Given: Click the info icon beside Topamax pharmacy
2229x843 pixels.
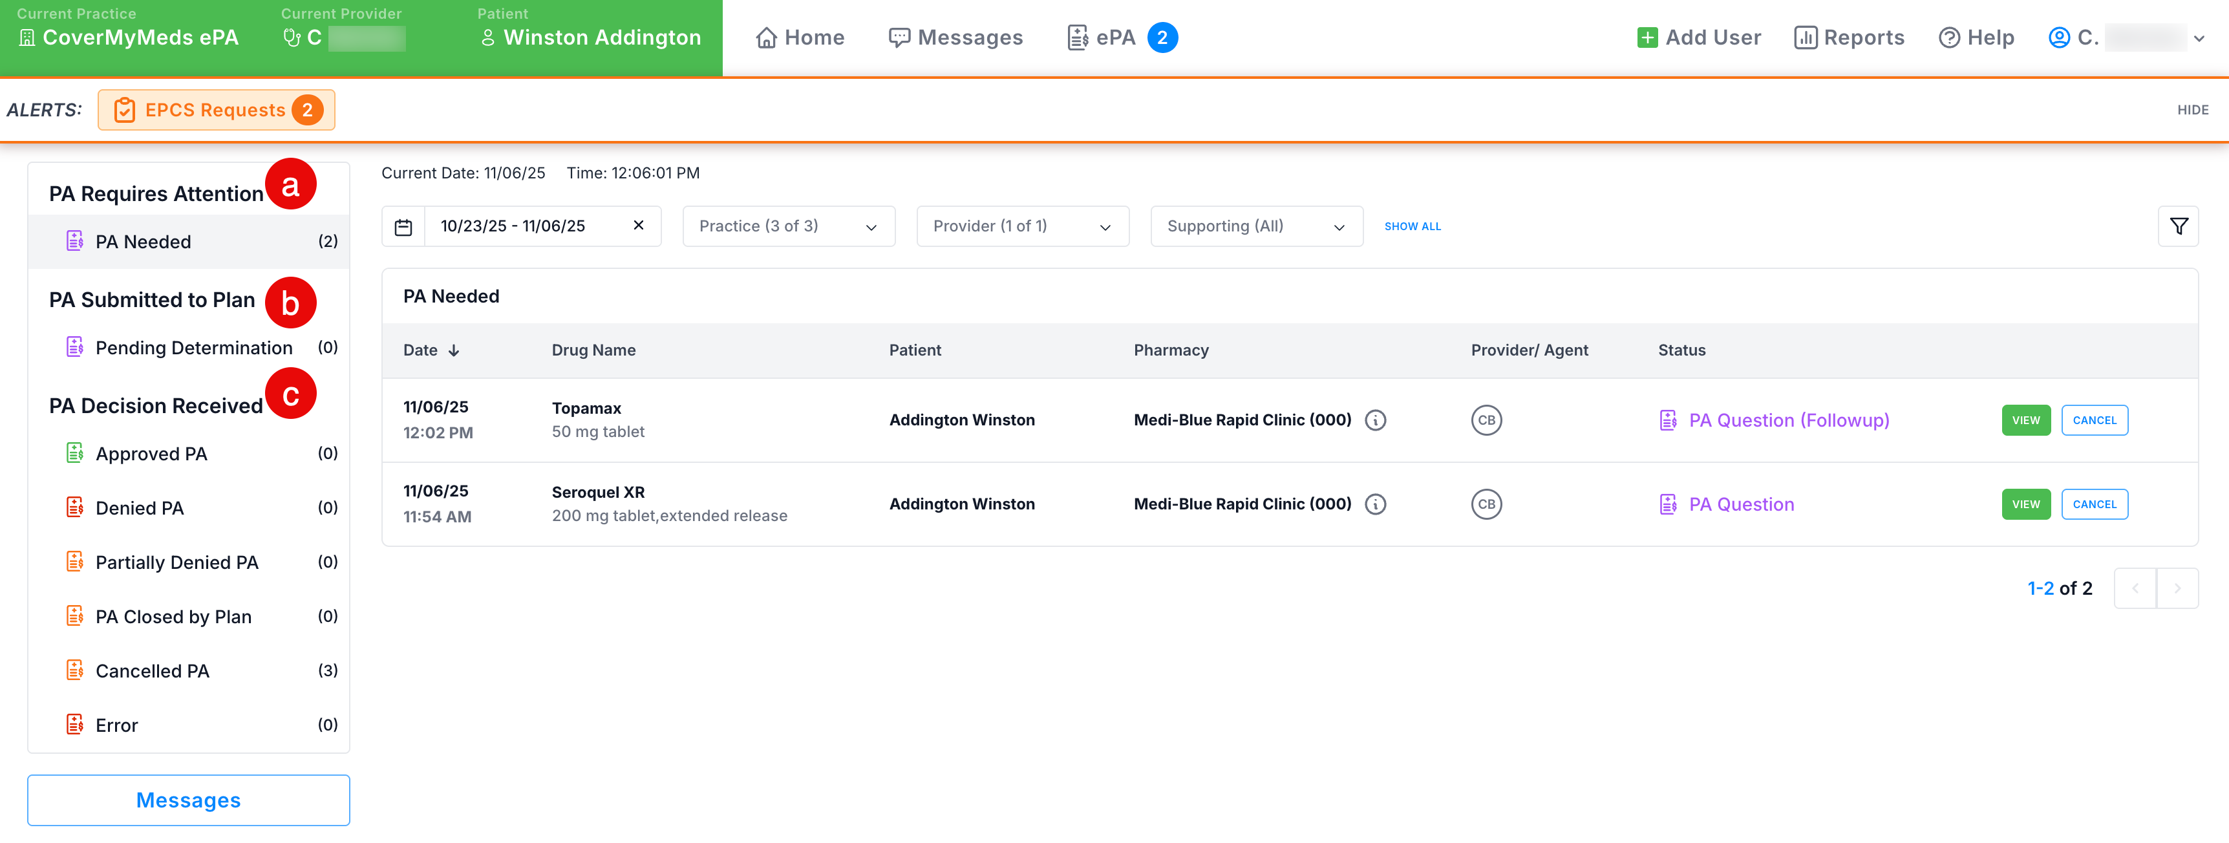Looking at the screenshot, I should 1375,420.
